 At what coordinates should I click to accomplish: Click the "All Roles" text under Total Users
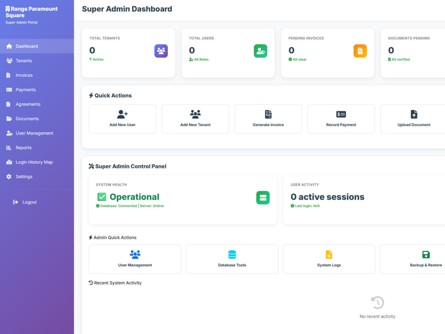201,59
